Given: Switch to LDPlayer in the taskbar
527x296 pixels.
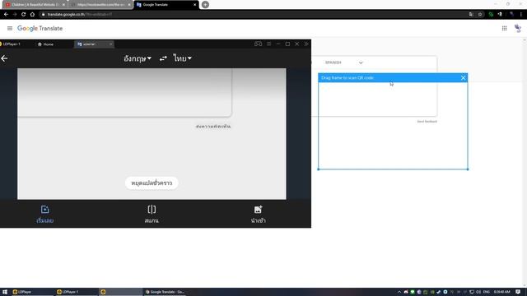Looking at the screenshot, I should pyautogui.click(x=32, y=292).
